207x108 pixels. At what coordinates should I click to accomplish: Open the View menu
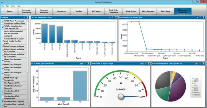click(13, 6)
